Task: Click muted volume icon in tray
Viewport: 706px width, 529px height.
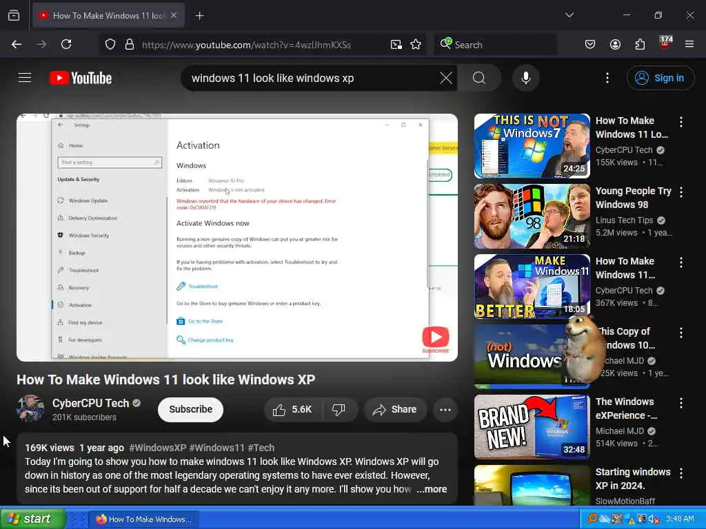Action: click(654, 519)
